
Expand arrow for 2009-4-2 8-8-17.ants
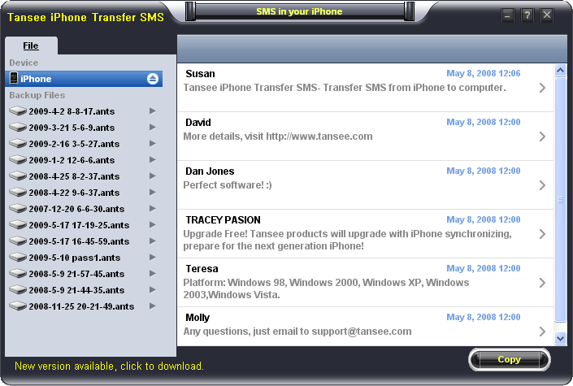click(x=153, y=111)
